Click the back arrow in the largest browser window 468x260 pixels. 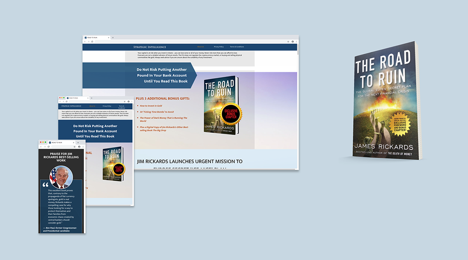[85, 41]
